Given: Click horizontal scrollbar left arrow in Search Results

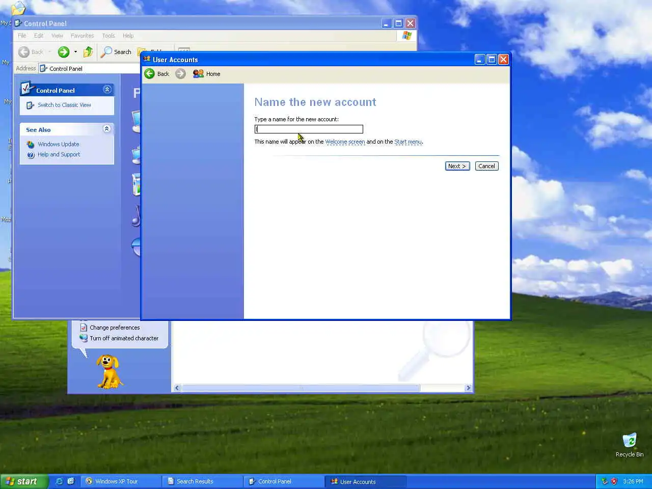Looking at the screenshot, I should (x=177, y=388).
